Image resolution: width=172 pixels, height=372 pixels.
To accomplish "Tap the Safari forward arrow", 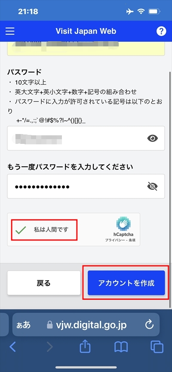I will 49,347.
